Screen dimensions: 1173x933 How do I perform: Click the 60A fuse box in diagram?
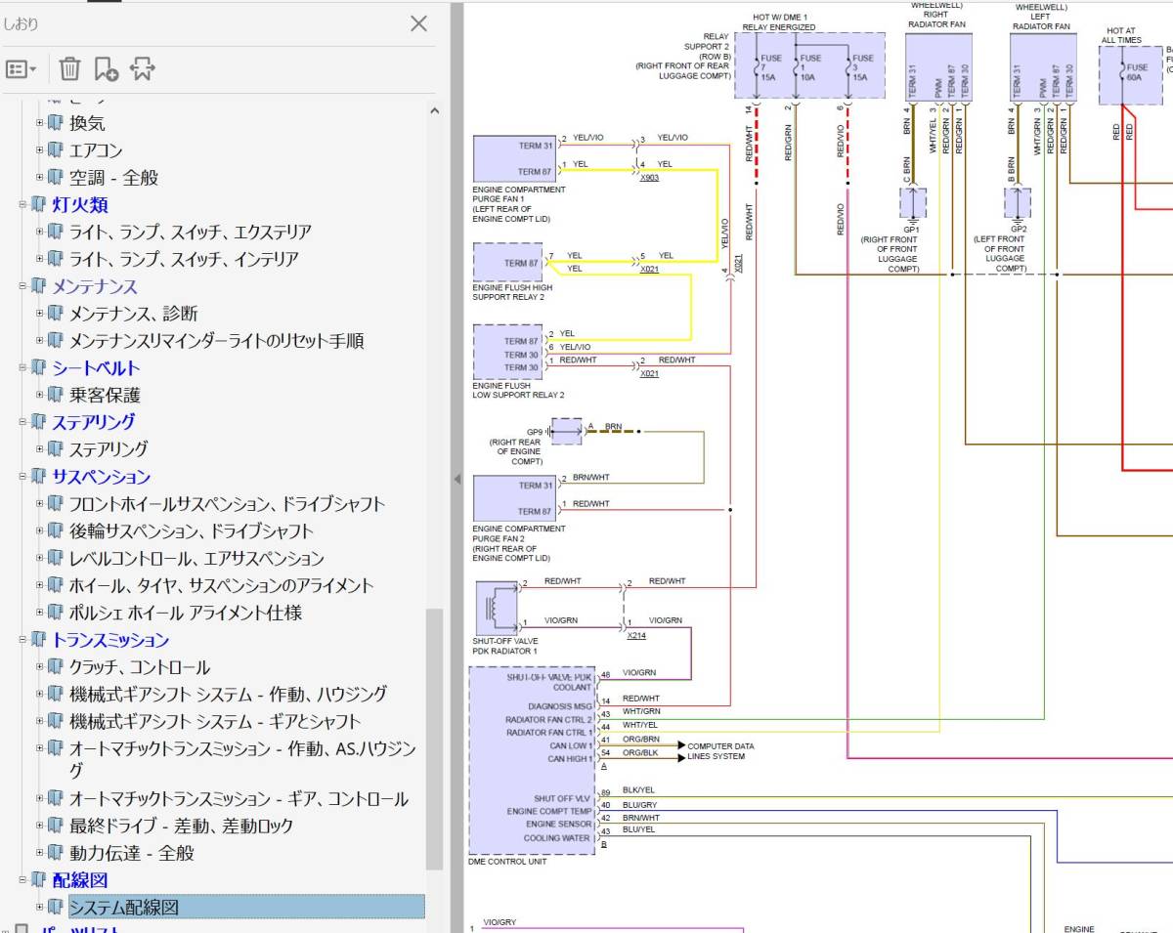pos(1130,76)
